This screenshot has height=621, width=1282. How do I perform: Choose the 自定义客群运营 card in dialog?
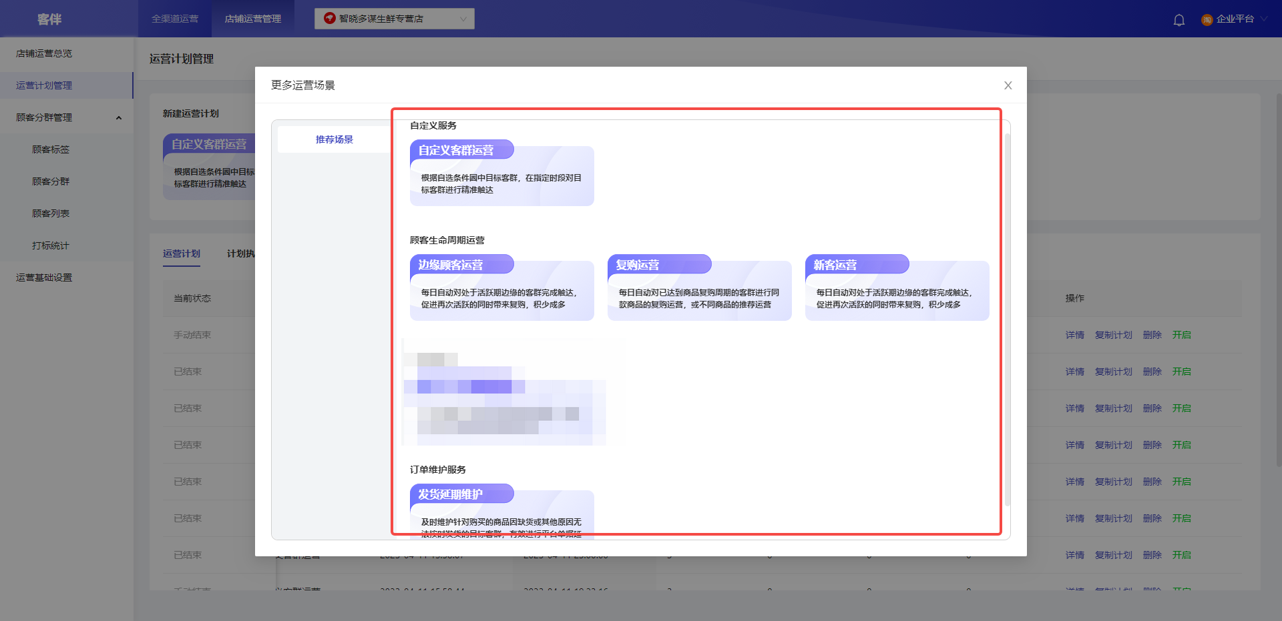pyautogui.click(x=502, y=173)
